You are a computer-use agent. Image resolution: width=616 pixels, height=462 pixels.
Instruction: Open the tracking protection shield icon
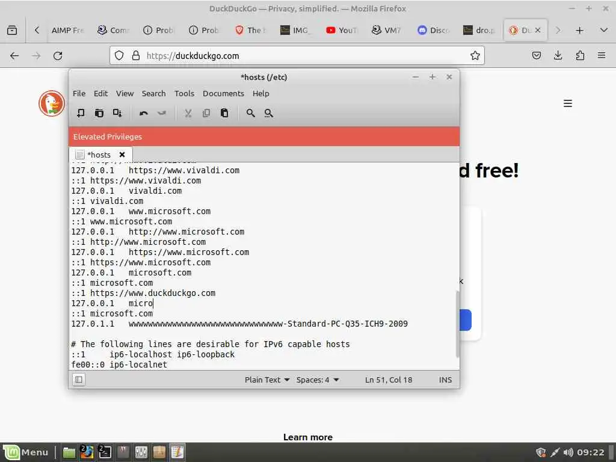[119, 56]
